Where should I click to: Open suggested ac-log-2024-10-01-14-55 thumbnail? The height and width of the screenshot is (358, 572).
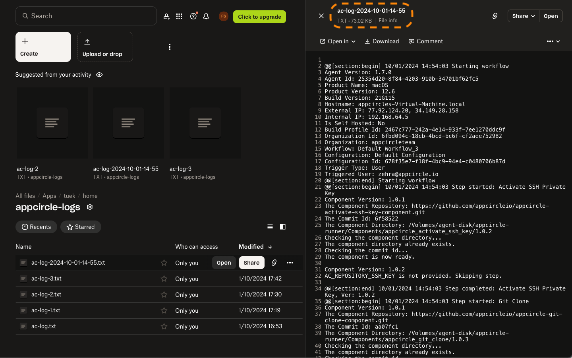coord(128,123)
